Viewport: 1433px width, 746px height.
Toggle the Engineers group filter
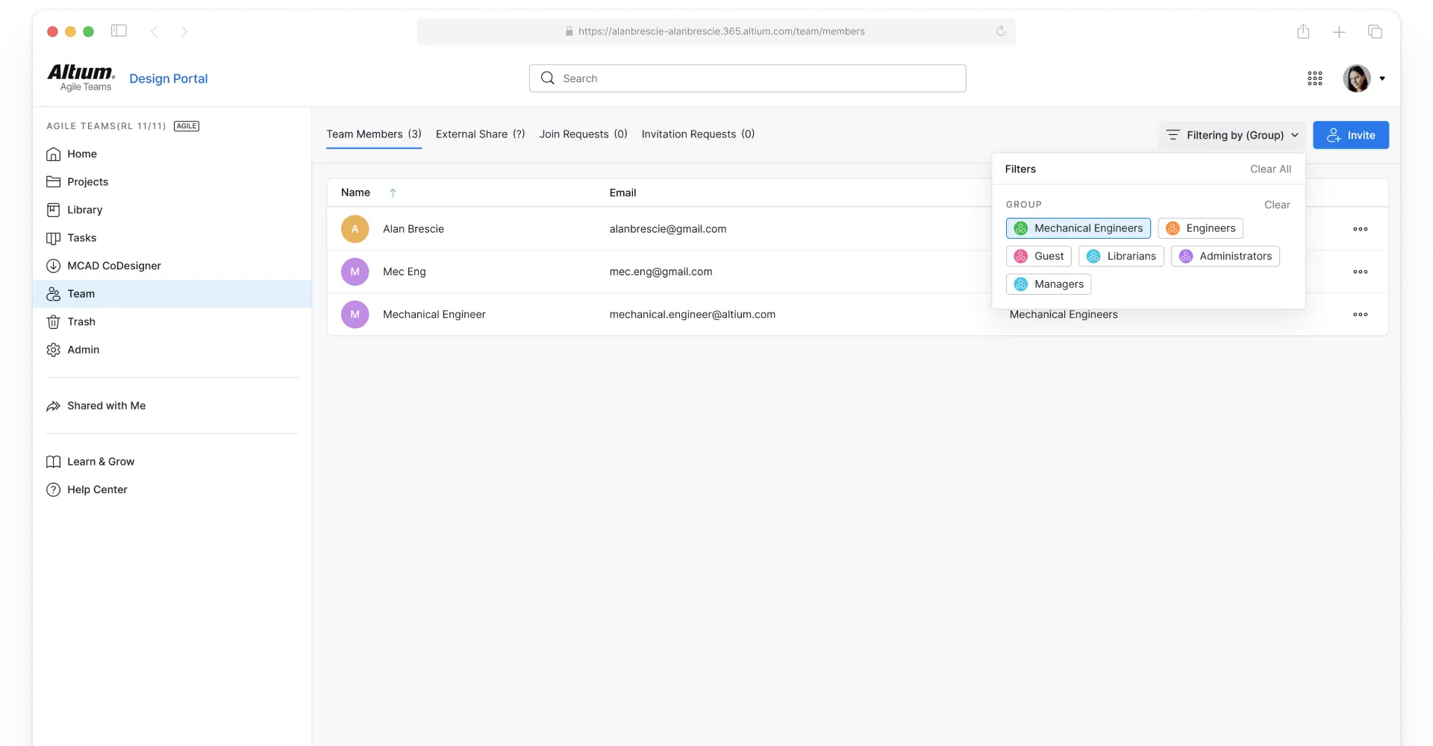1200,228
